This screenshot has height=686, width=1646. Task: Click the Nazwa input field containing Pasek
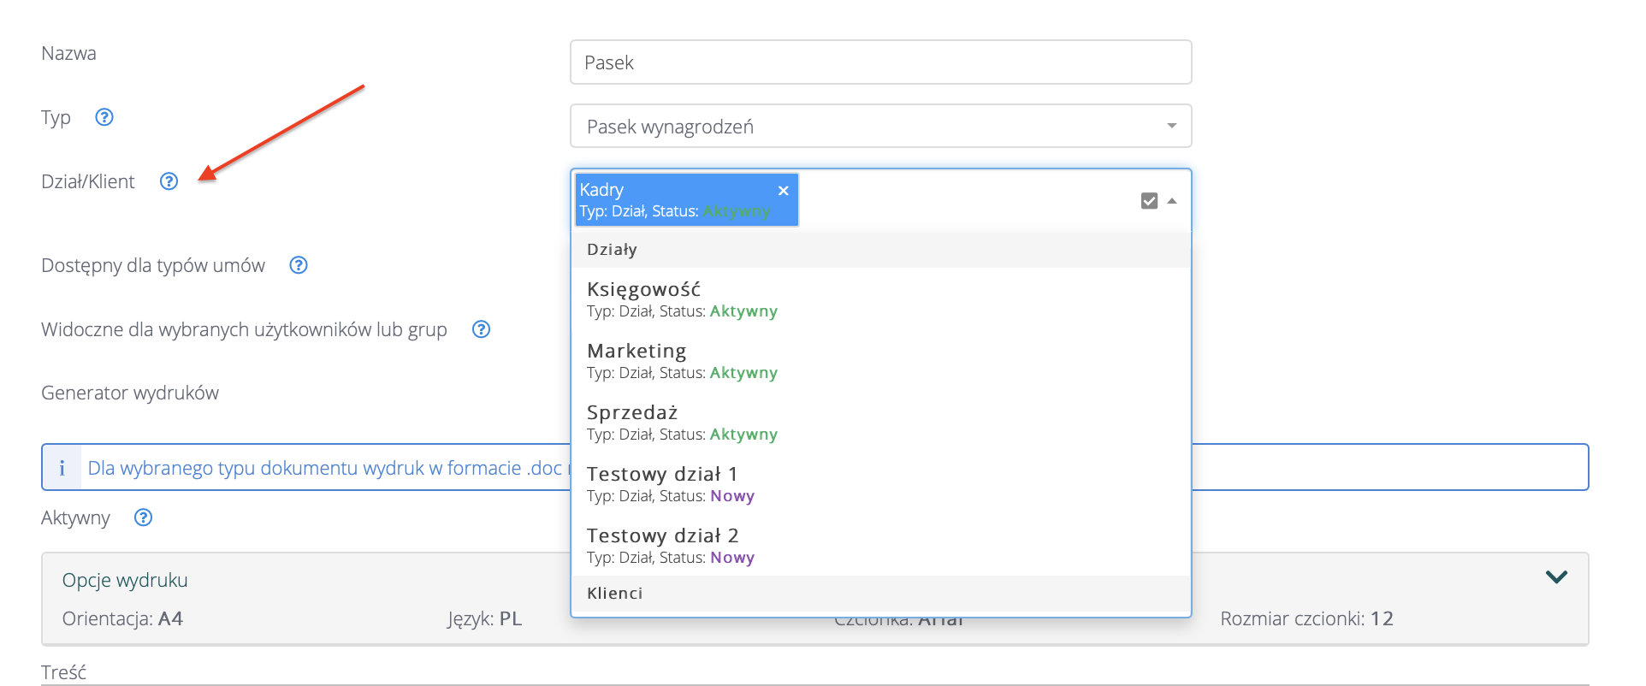[x=880, y=62]
